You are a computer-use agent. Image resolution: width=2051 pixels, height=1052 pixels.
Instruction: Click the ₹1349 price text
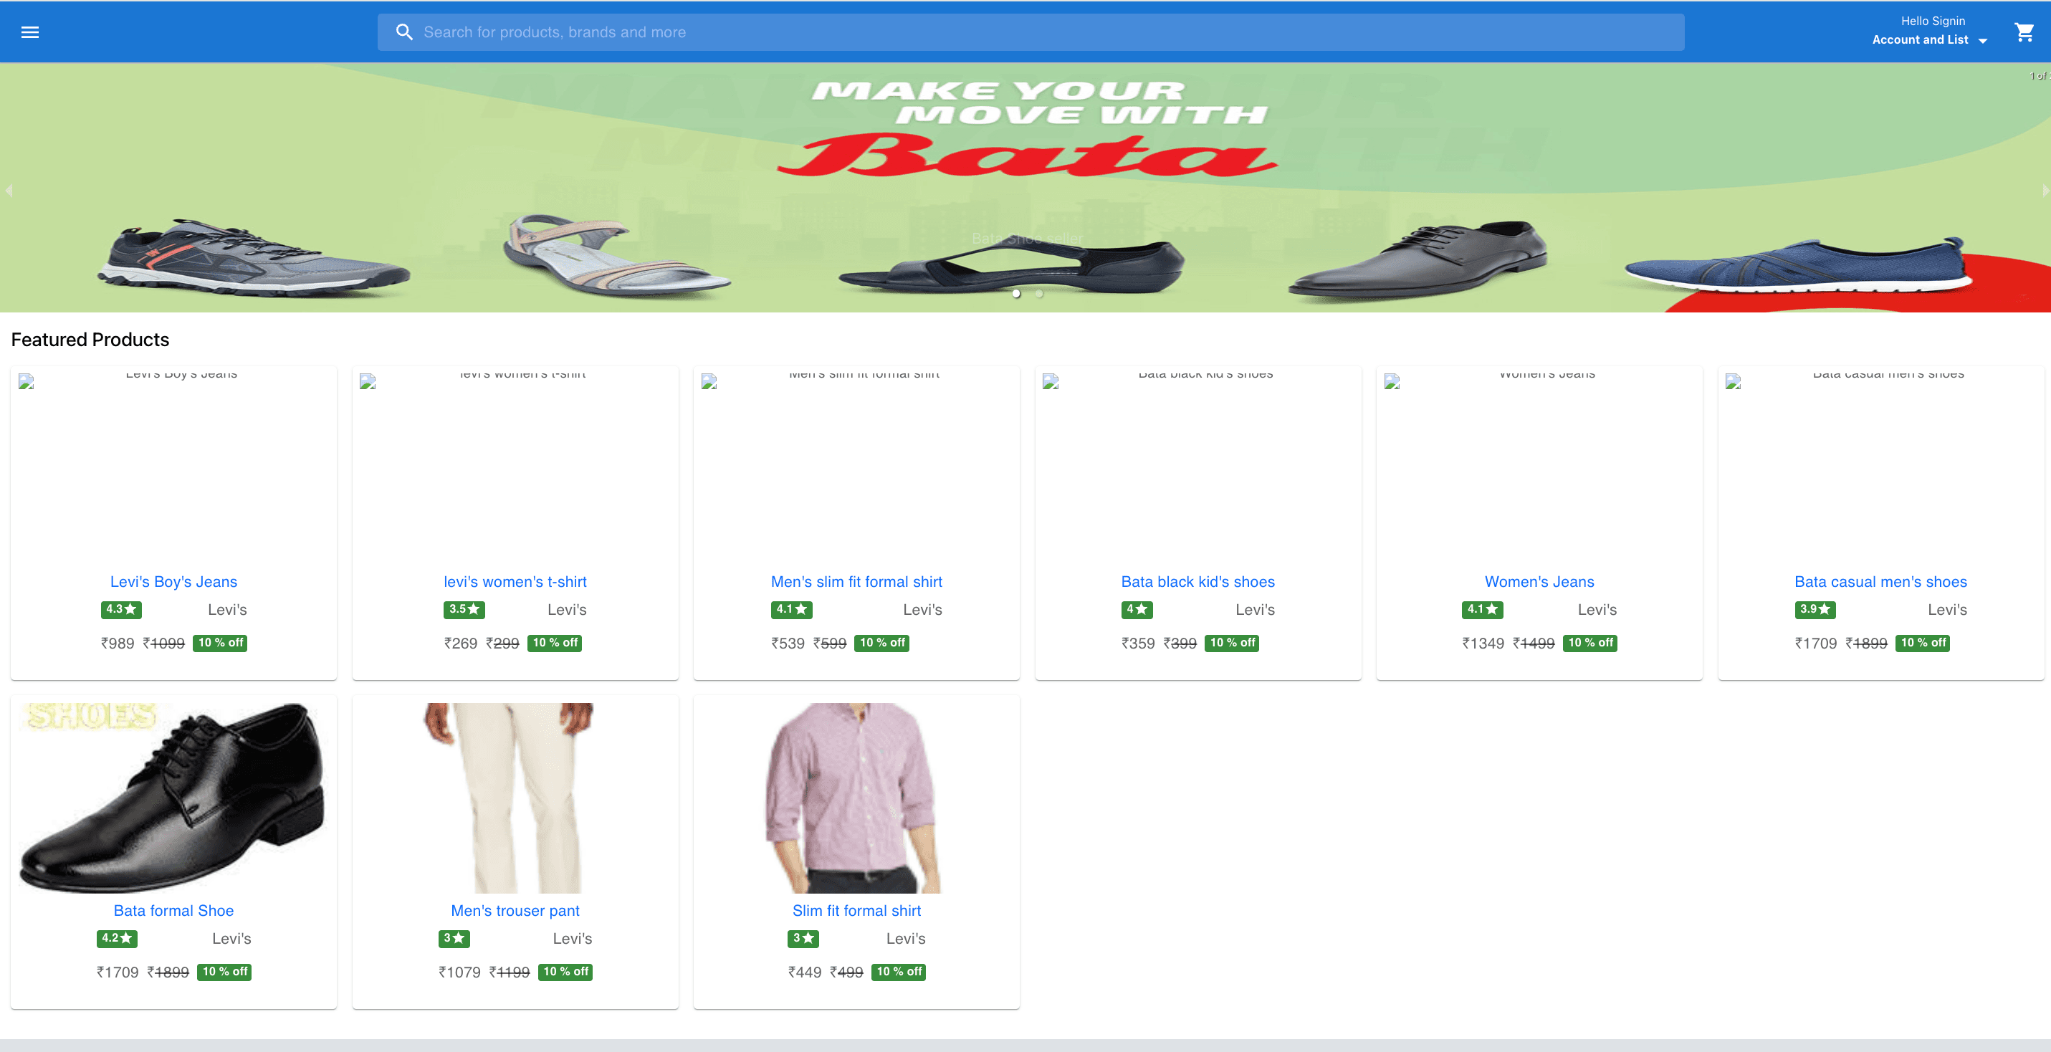click(1483, 644)
